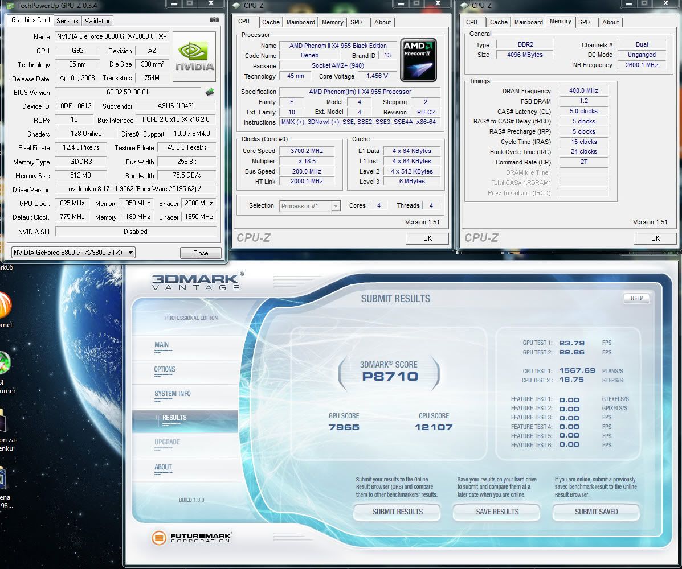
Task: Click the DRAM Frequency value 400.0 MHz
Action: [x=583, y=91]
